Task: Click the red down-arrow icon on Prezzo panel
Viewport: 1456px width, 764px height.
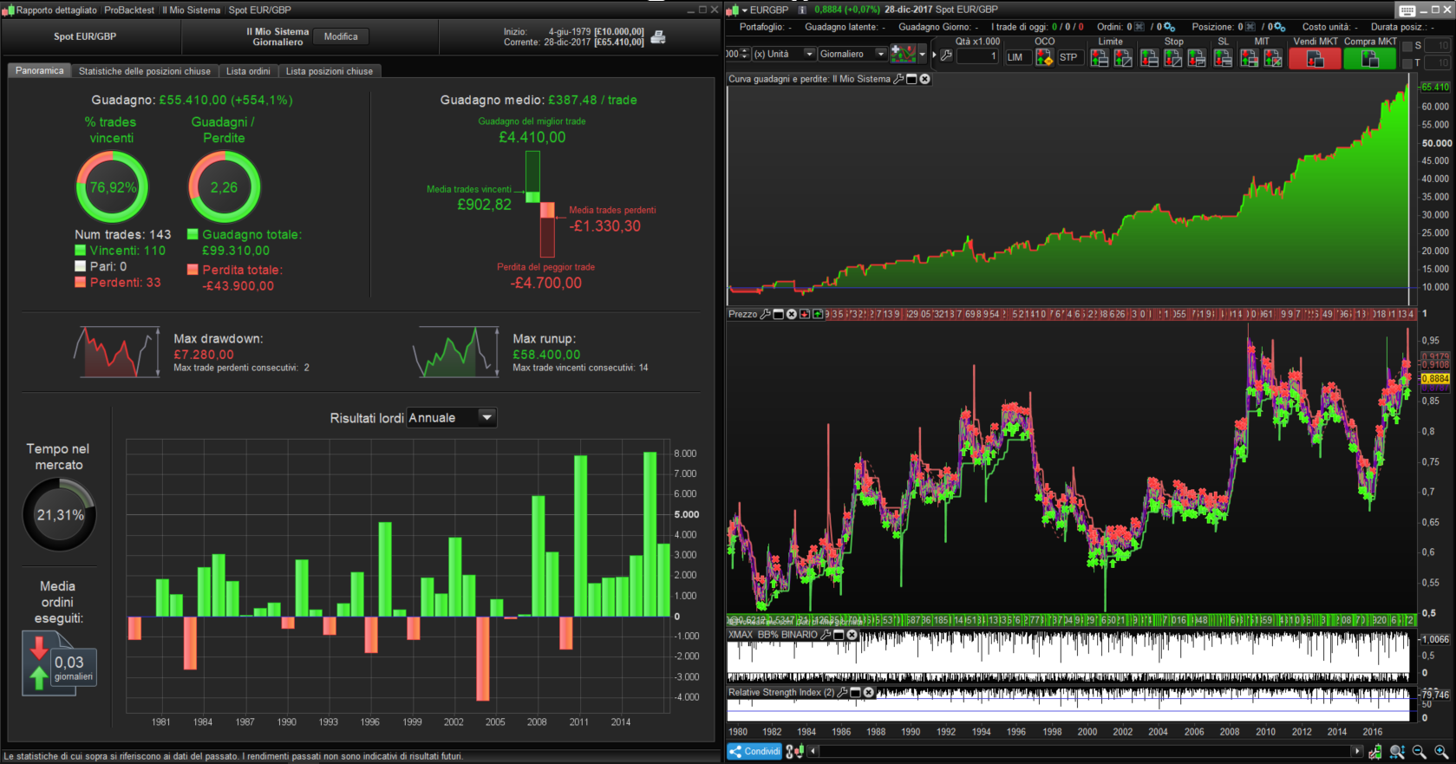Action: (x=805, y=314)
